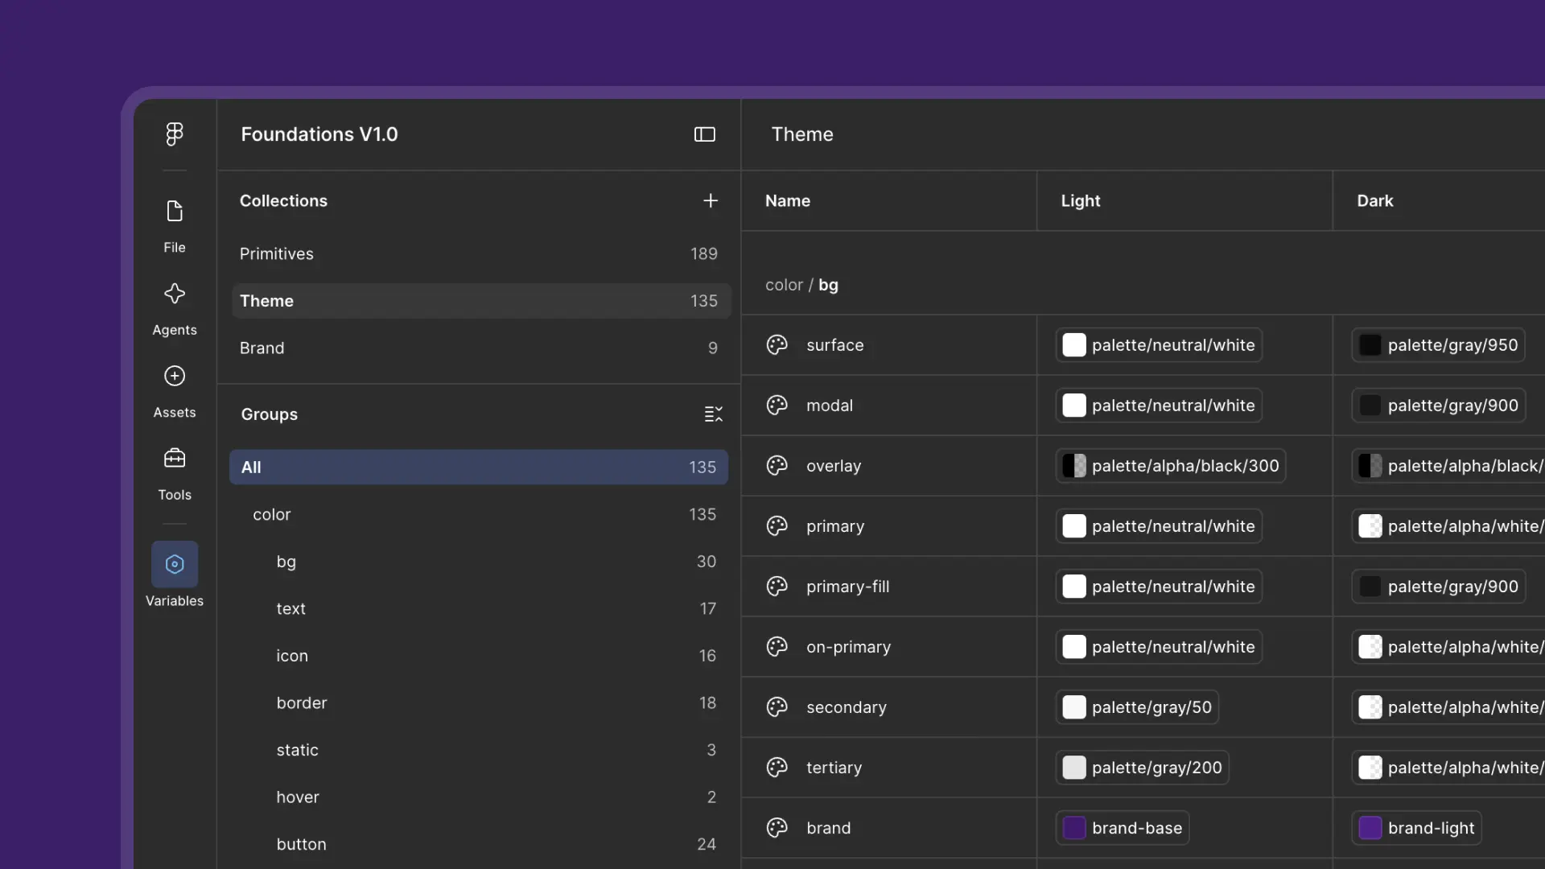The height and width of the screenshot is (869, 1545).
Task: Open the File section in sidebar
Action: click(x=175, y=227)
